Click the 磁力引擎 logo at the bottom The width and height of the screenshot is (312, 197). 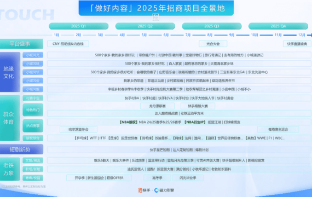(x=164, y=190)
